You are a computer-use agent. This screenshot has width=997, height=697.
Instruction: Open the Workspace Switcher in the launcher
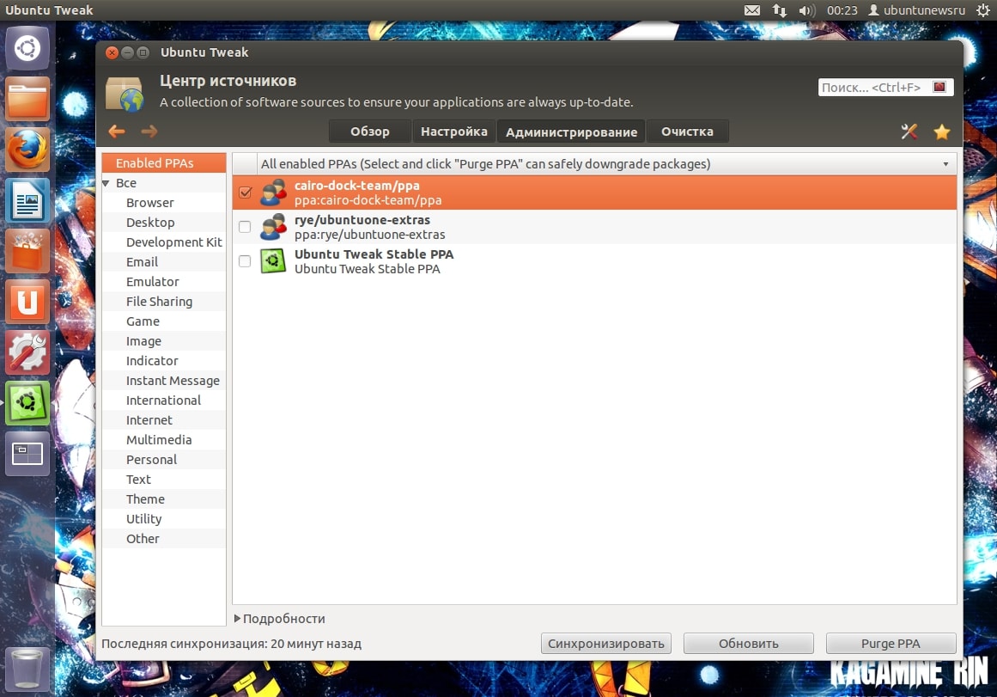click(x=27, y=454)
